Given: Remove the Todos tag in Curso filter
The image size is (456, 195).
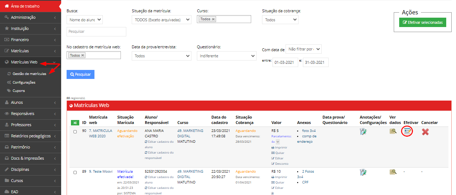Looking at the screenshot, I should pyautogui.click(x=213, y=19).
